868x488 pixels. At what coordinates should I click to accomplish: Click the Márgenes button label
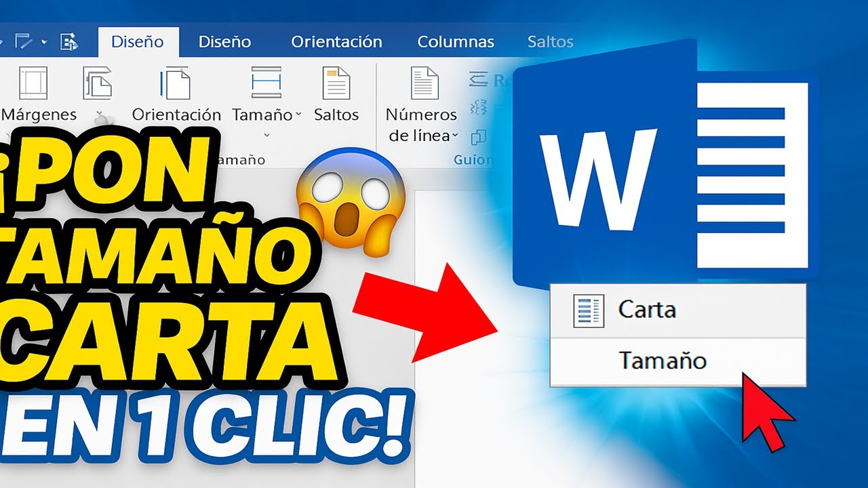(x=39, y=115)
